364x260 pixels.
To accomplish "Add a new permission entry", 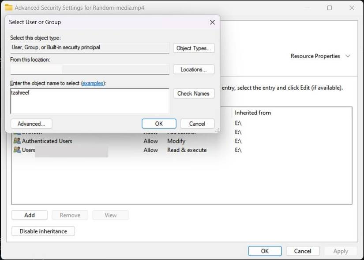I will click(x=30, y=215).
